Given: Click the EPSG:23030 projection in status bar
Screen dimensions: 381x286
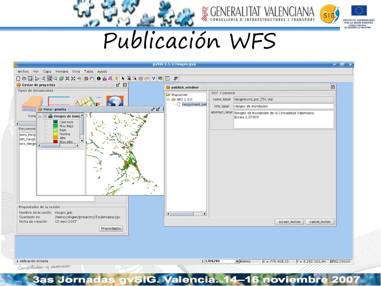Looking at the screenshot, I should tap(340, 261).
